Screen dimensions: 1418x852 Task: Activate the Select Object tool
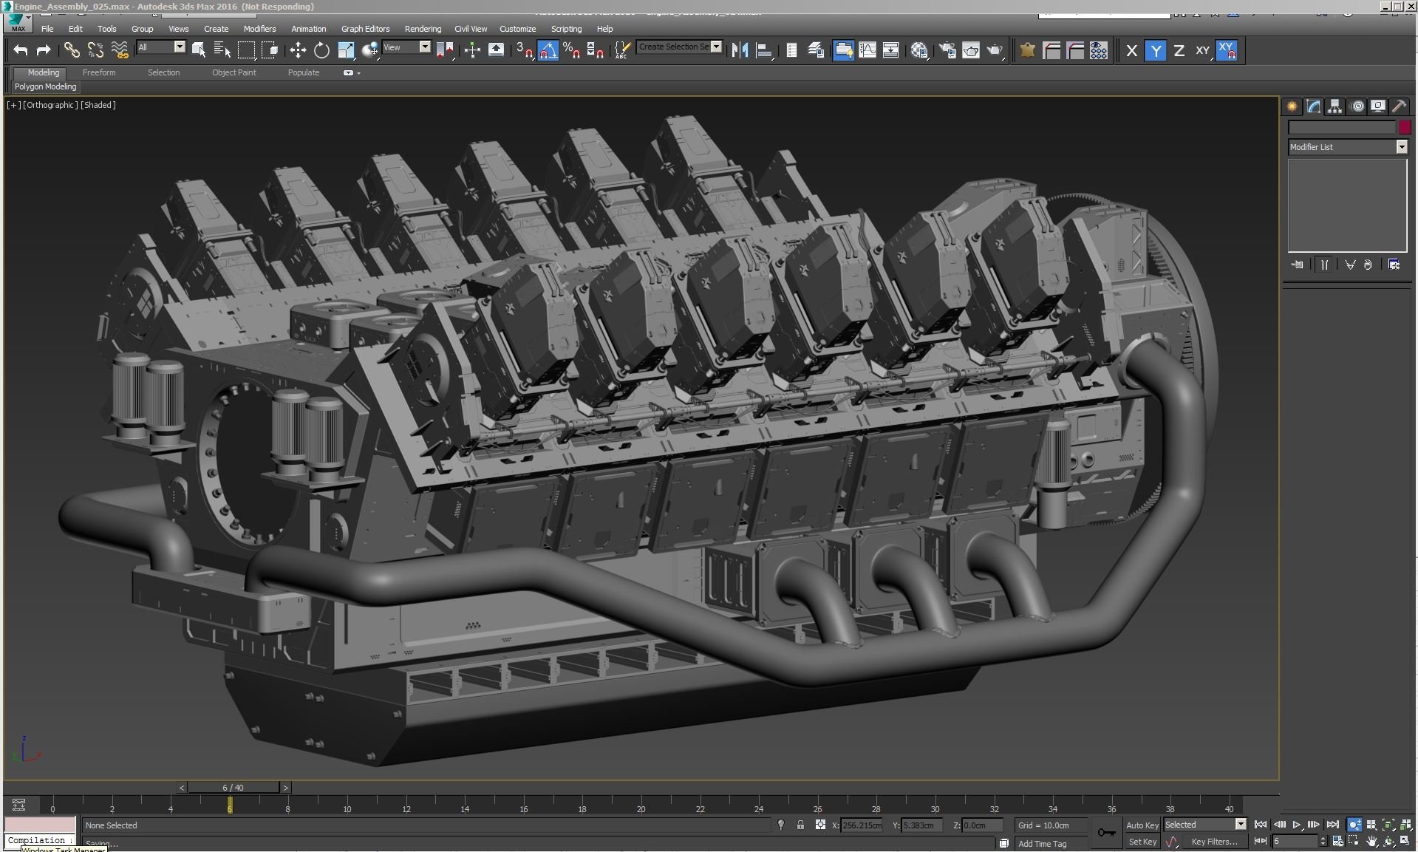199,50
